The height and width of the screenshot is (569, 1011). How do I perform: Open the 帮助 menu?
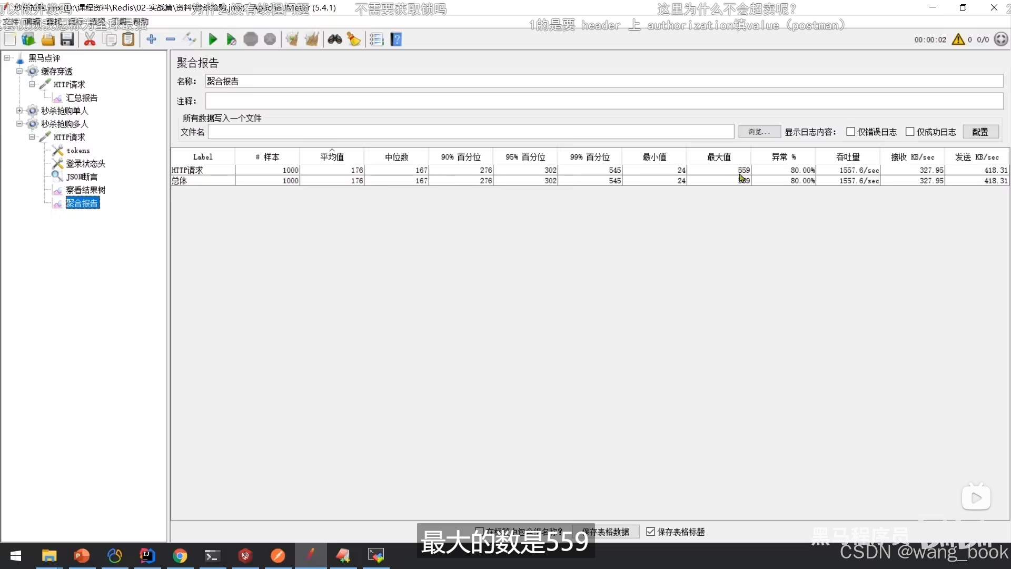coord(141,22)
